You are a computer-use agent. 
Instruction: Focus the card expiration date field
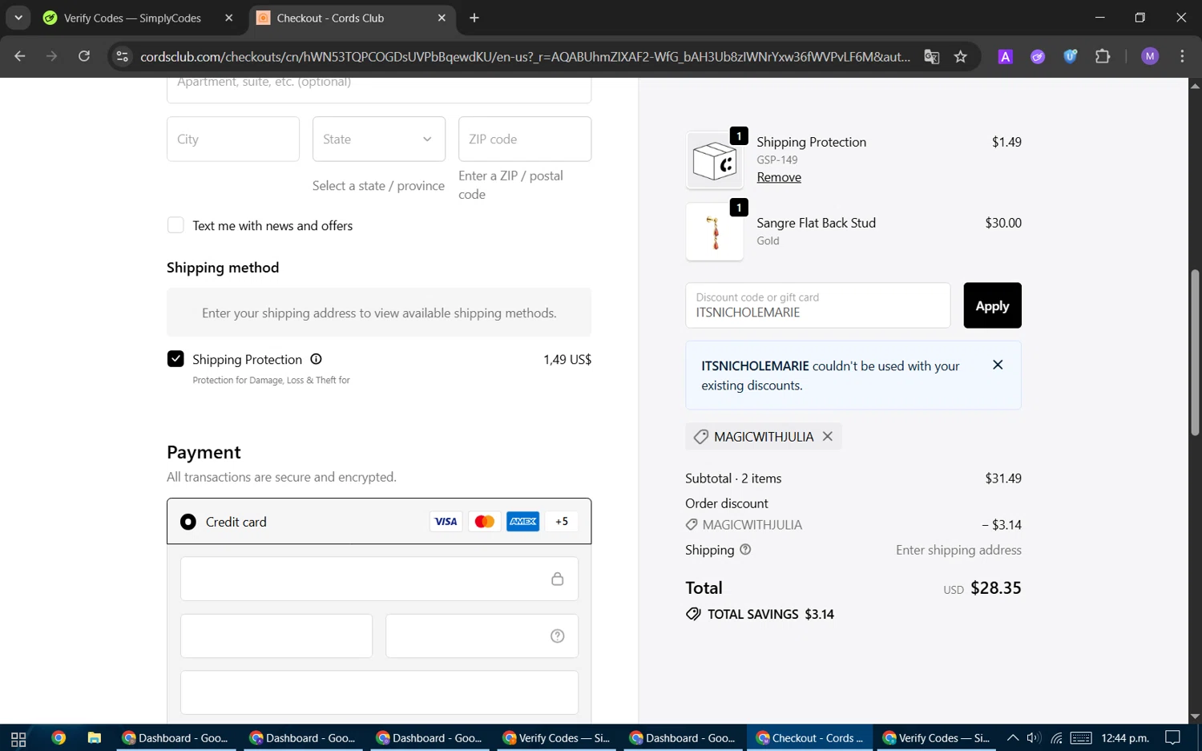pos(276,636)
